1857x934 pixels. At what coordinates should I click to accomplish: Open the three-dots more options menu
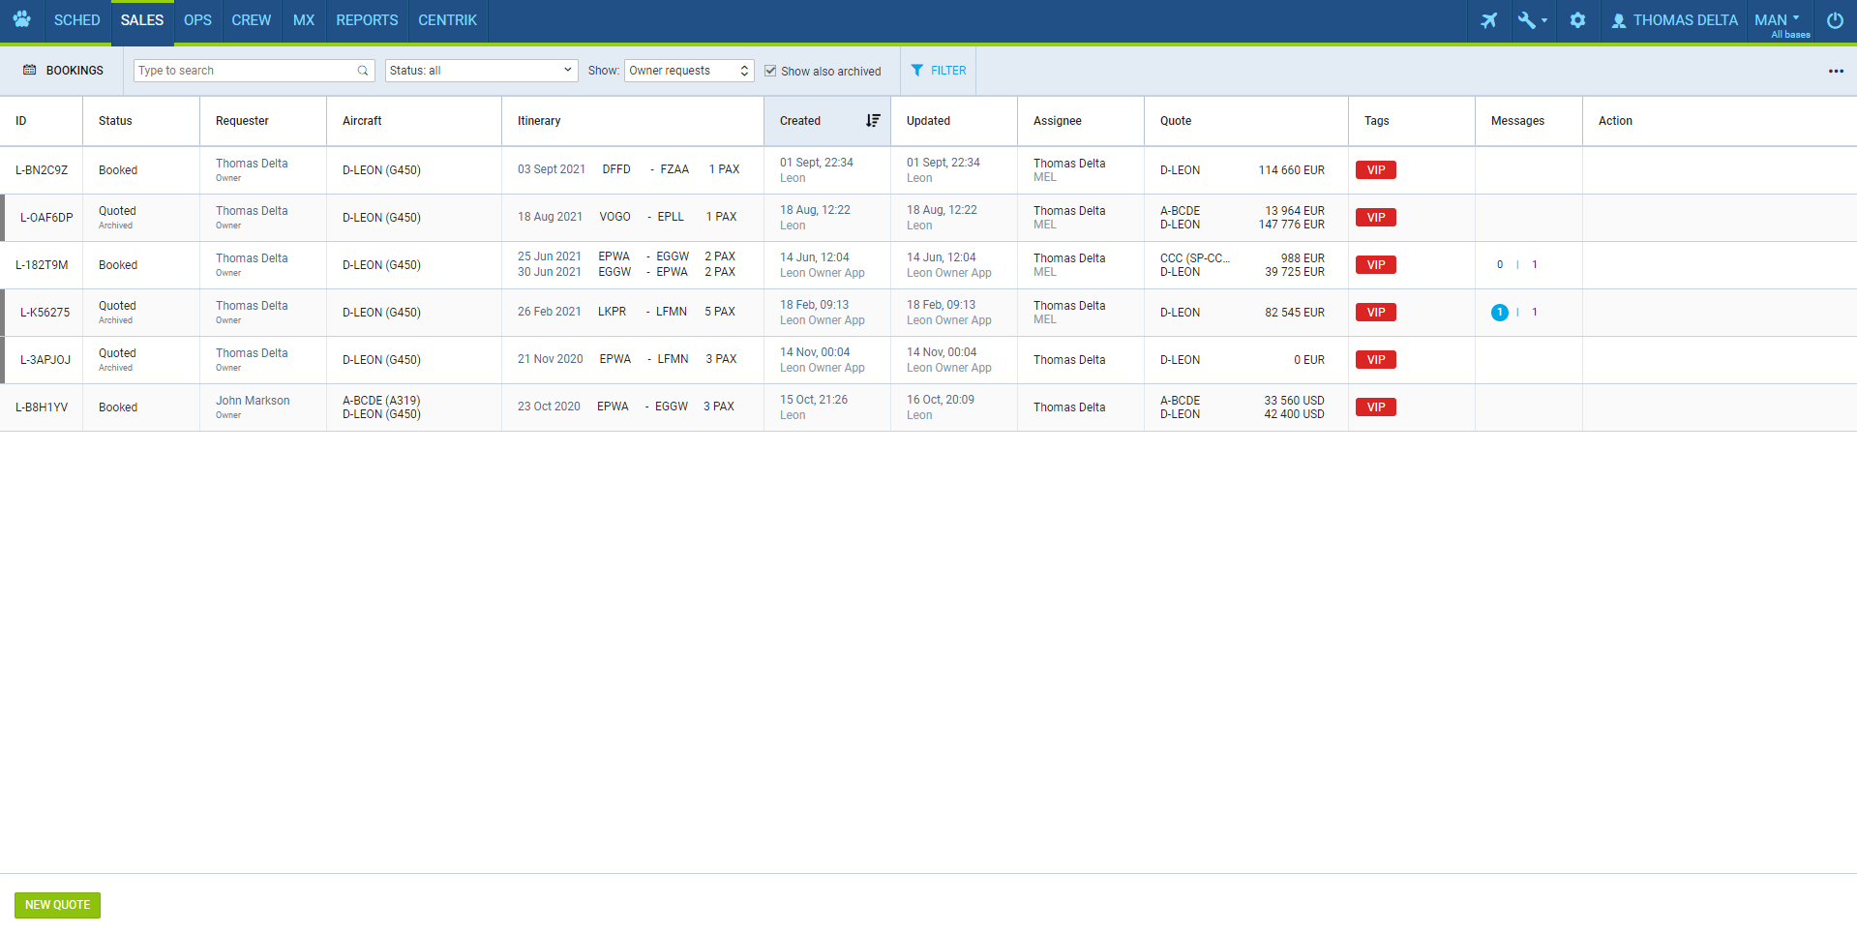[x=1836, y=71]
